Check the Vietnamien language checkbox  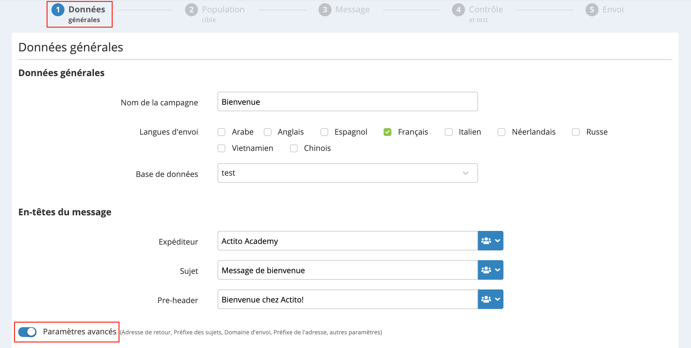221,148
